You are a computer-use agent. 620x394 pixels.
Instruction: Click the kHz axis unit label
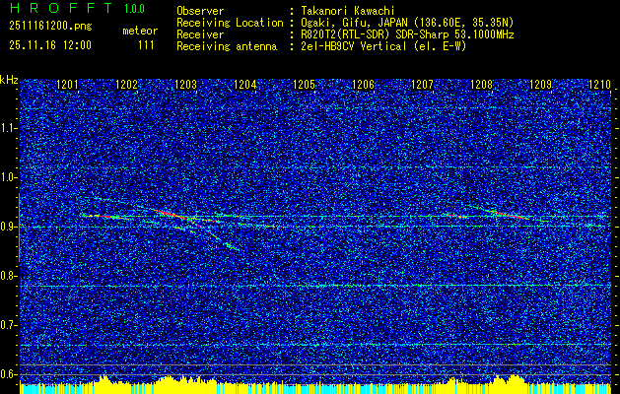[9, 80]
